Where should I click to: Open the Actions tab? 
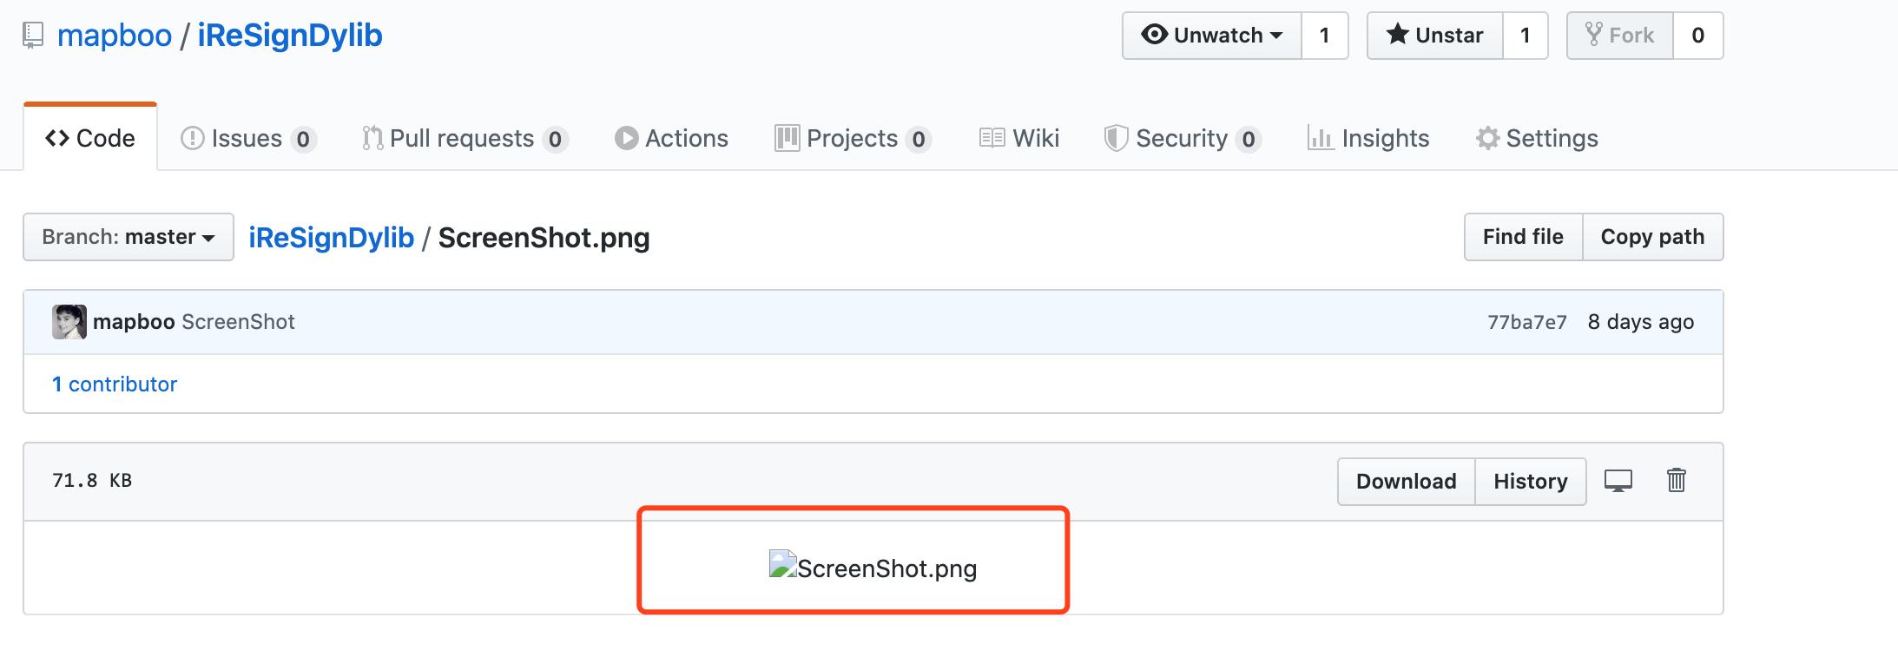671,139
